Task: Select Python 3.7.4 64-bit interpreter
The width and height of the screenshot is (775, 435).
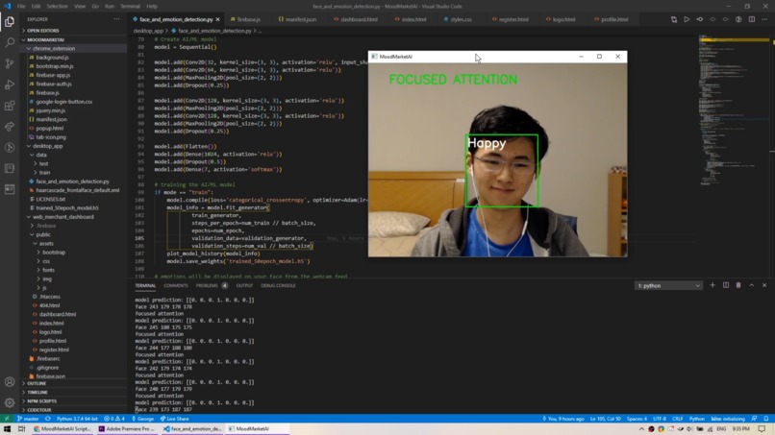Action: point(77,419)
